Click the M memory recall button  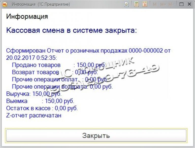155,4
